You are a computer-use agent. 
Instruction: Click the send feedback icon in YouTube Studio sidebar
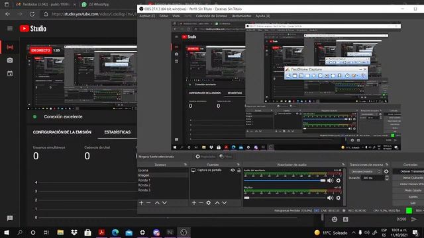(x=10, y=218)
